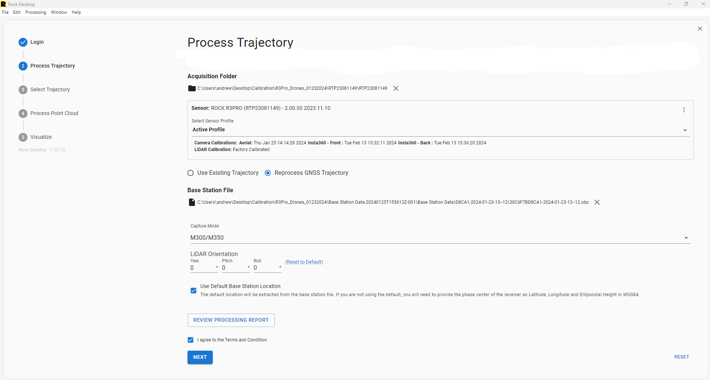Uncheck Use Default Base Station Location
Screen dimensions: 710x380
[x=193, y=291]
